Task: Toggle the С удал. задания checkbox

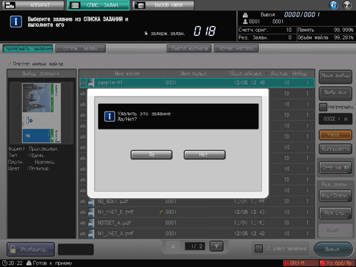Action: (x=259, y=248)
